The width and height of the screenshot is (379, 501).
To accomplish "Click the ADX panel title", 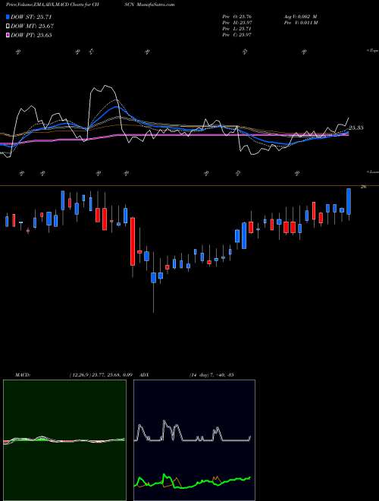I will pos(144,374).
